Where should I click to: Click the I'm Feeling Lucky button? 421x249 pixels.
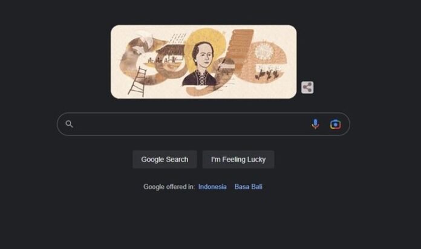(x=238, y=160)
